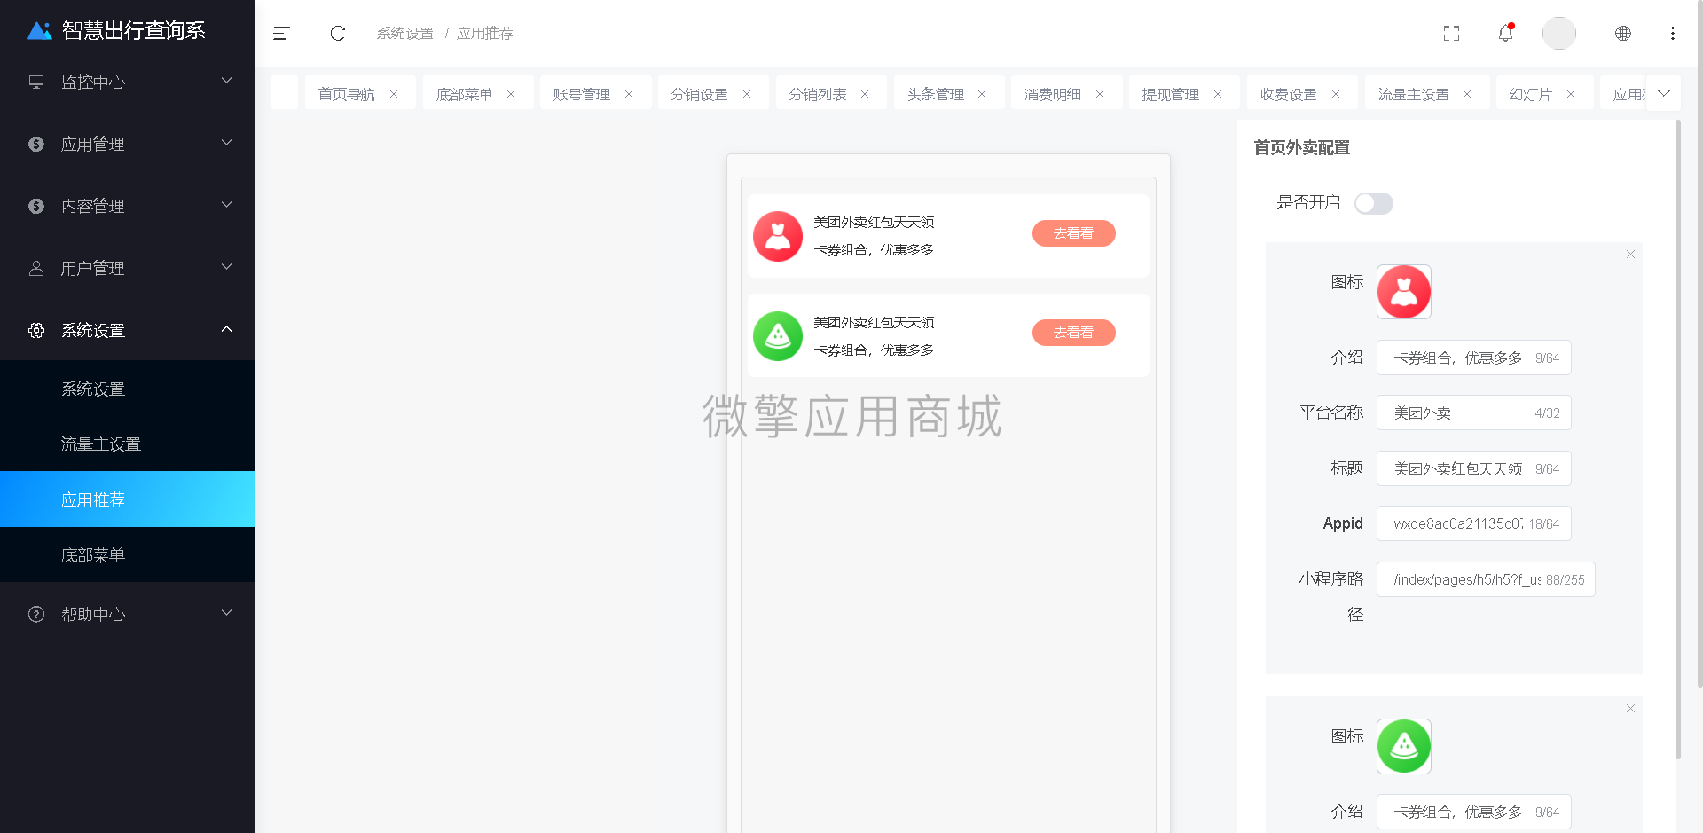Click the 用户管理 person icon

tap(36, 268)
